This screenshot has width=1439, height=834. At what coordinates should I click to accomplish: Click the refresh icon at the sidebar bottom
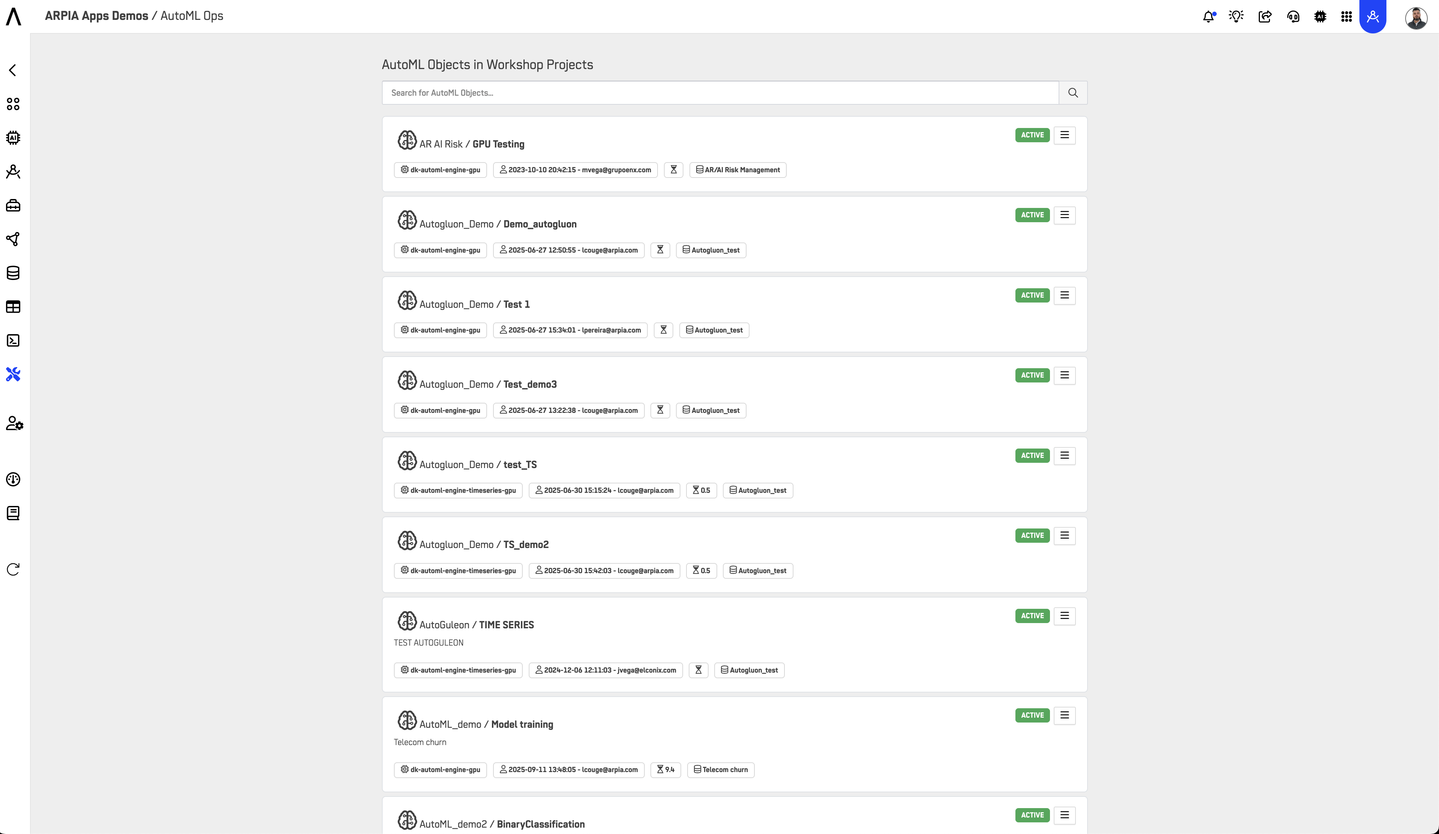click(13, 569)
